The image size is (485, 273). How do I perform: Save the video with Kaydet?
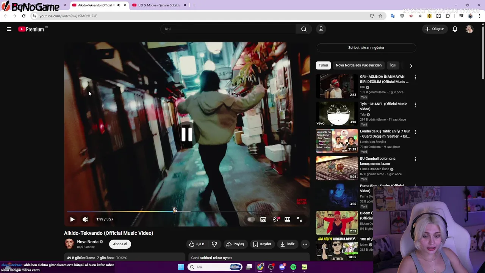click(x=262, y=244)
